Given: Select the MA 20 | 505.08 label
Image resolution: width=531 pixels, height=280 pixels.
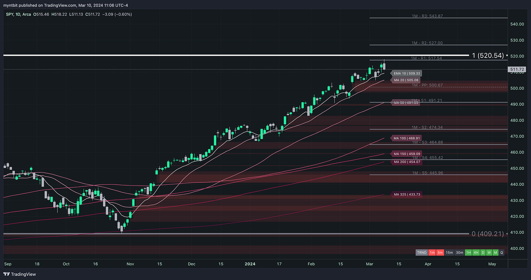Looking at the screenshot, I should point(406,80).
